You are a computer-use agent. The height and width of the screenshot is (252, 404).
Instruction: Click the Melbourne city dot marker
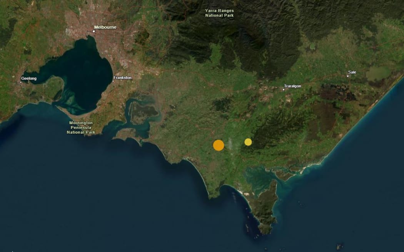(94, 31)
